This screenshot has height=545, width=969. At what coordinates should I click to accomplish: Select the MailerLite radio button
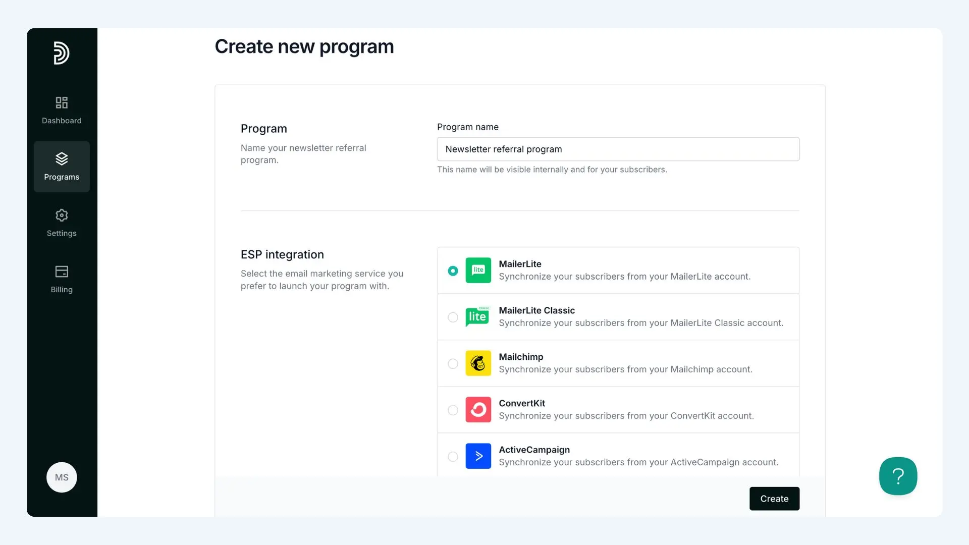[x=453, y=271]
